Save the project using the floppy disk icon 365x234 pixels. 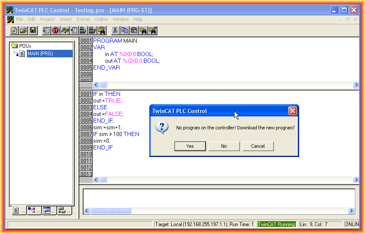click(x=33, y=30)
